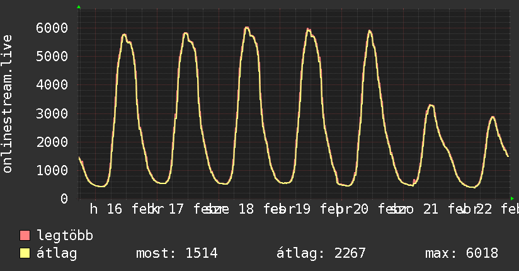
Task: Click the legtöbb legend label
Action: click(65, 236)
